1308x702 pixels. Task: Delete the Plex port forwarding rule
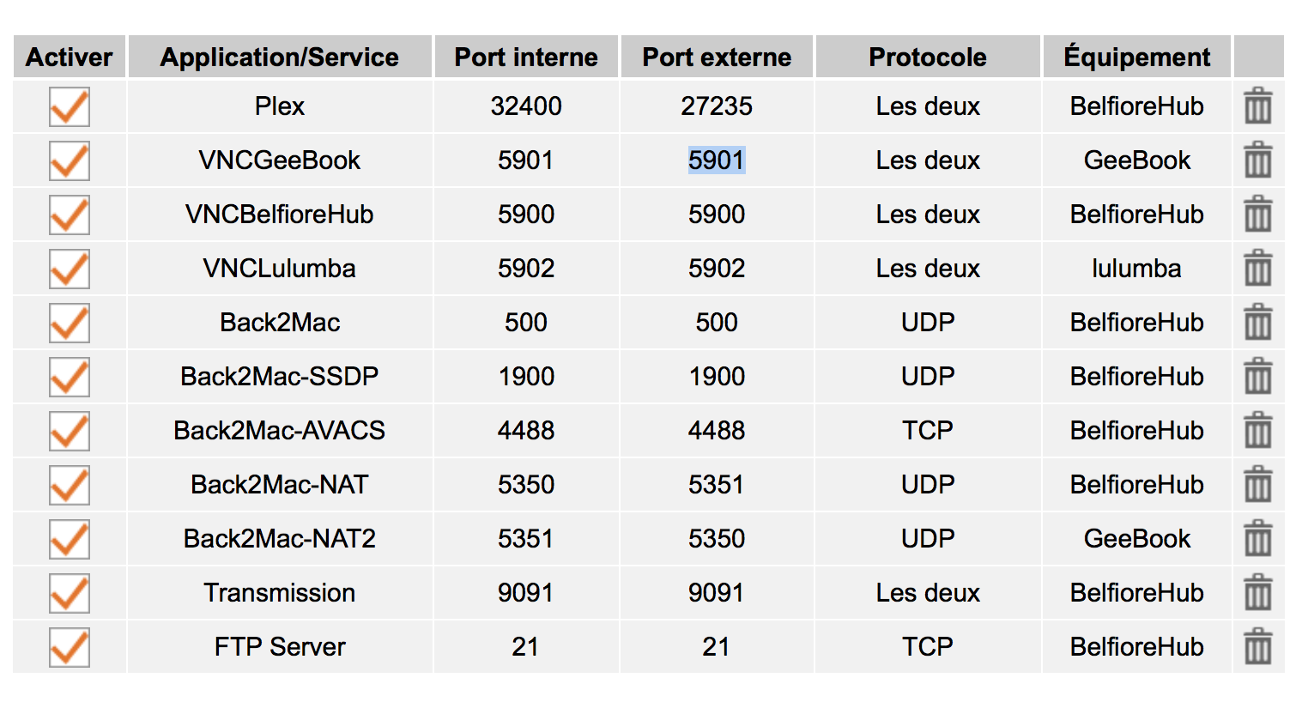point(1258,106)
